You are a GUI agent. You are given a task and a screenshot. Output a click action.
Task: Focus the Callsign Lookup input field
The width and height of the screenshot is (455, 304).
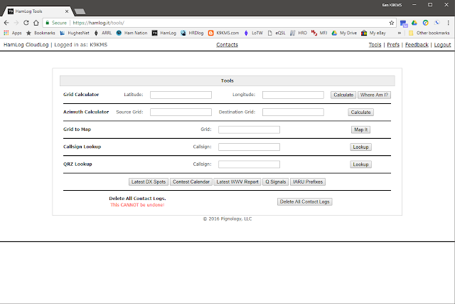249,147
